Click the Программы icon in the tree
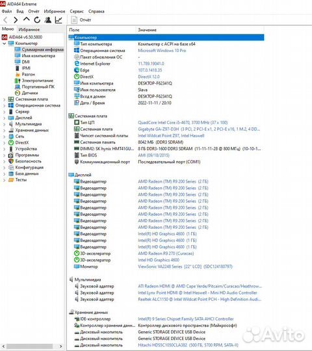This screenshot has height=351, width=312. [11, 155]
